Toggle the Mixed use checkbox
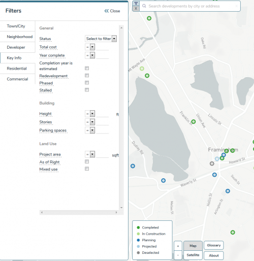The image size is (254, 261). (x=87, y=169)
